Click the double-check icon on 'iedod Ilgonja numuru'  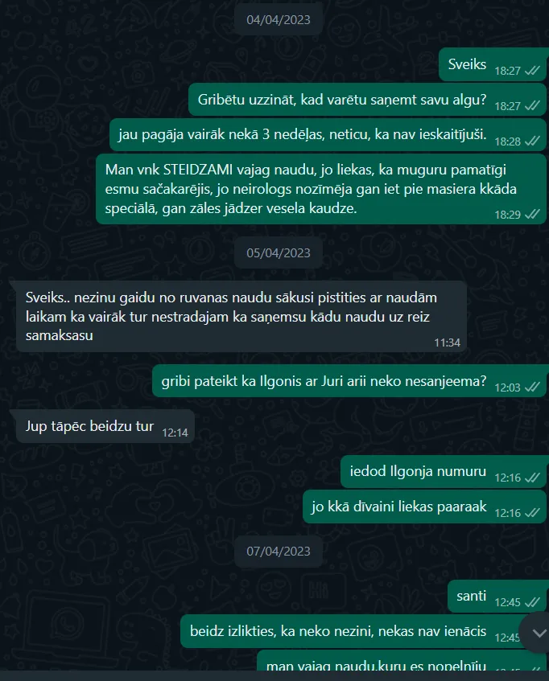tap(532, 478)
